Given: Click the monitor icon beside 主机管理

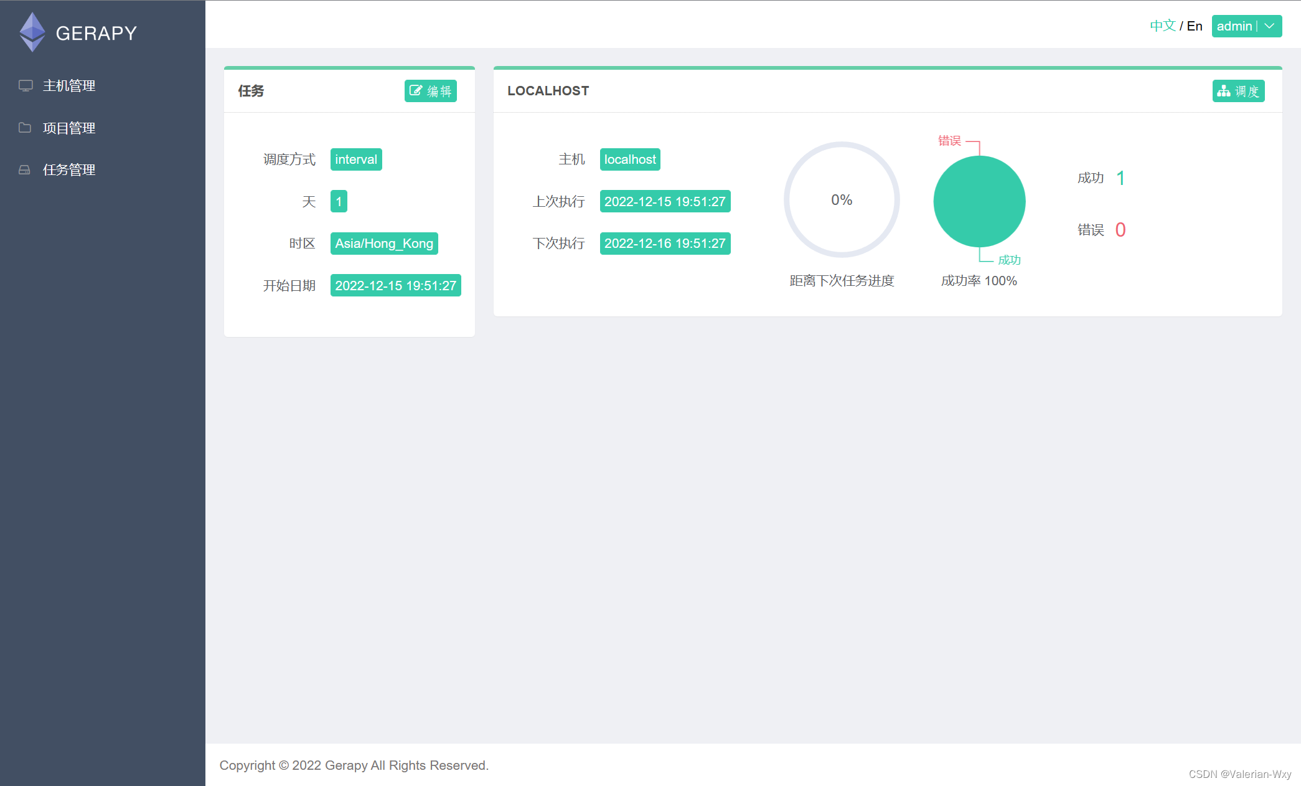Looking at the screenshot, I should point(26,85).
